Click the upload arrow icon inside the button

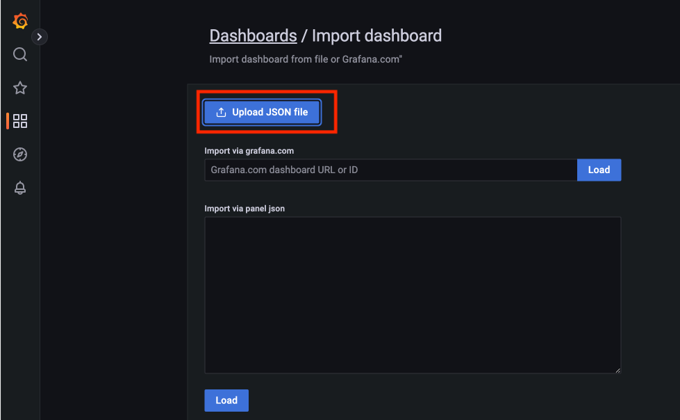tap(221, 112)
